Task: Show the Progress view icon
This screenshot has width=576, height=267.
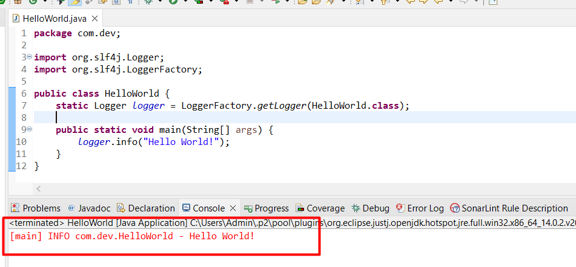Action: [x=248, y=208]
